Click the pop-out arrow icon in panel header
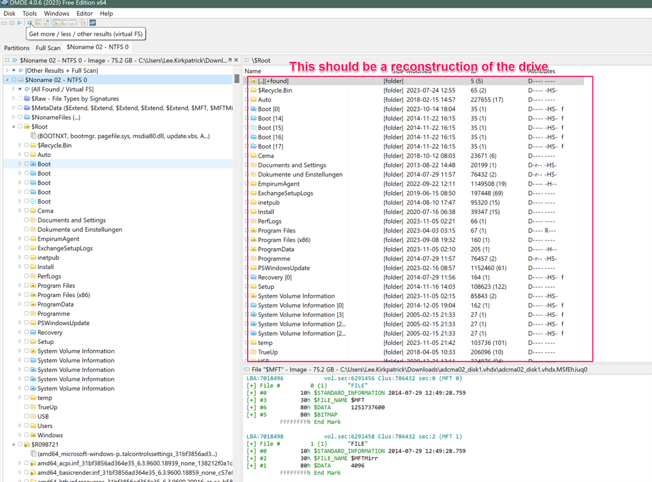Viewport: 652px width, 482px height. [229, 60]
